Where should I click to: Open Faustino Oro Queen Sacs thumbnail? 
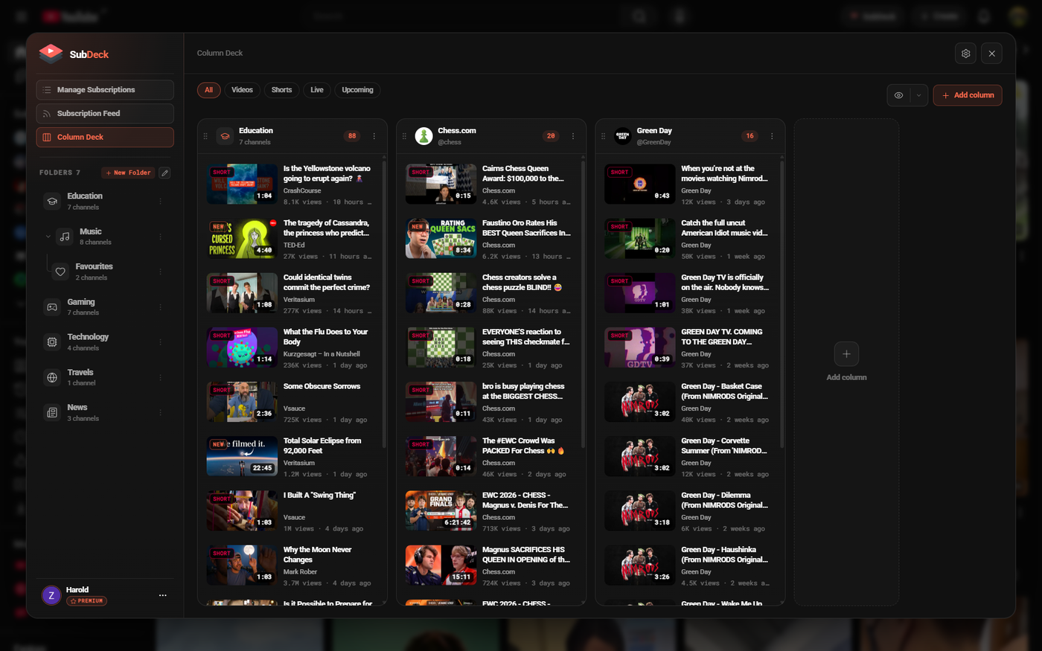(441, 238)
